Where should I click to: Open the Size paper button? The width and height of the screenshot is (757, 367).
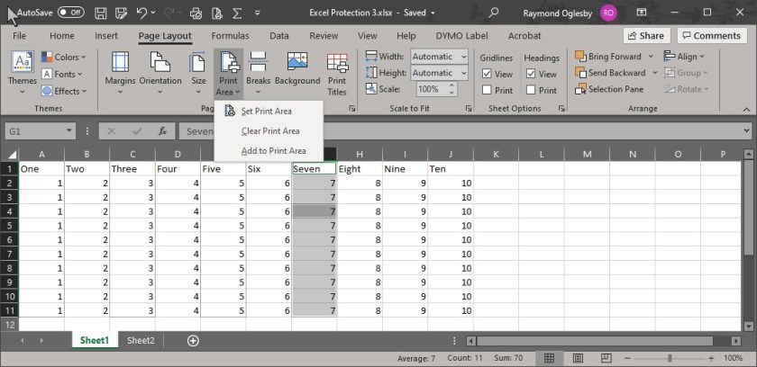click(x=198, y=74)
